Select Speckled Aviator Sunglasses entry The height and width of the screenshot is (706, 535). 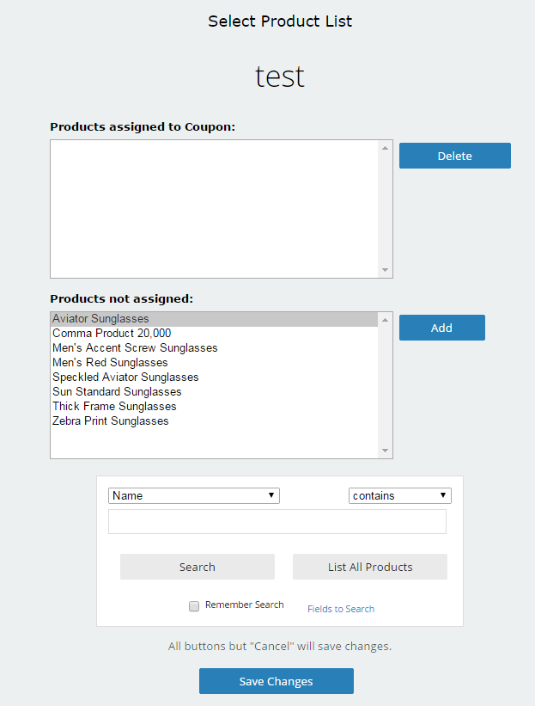click(x=215, y=378)
